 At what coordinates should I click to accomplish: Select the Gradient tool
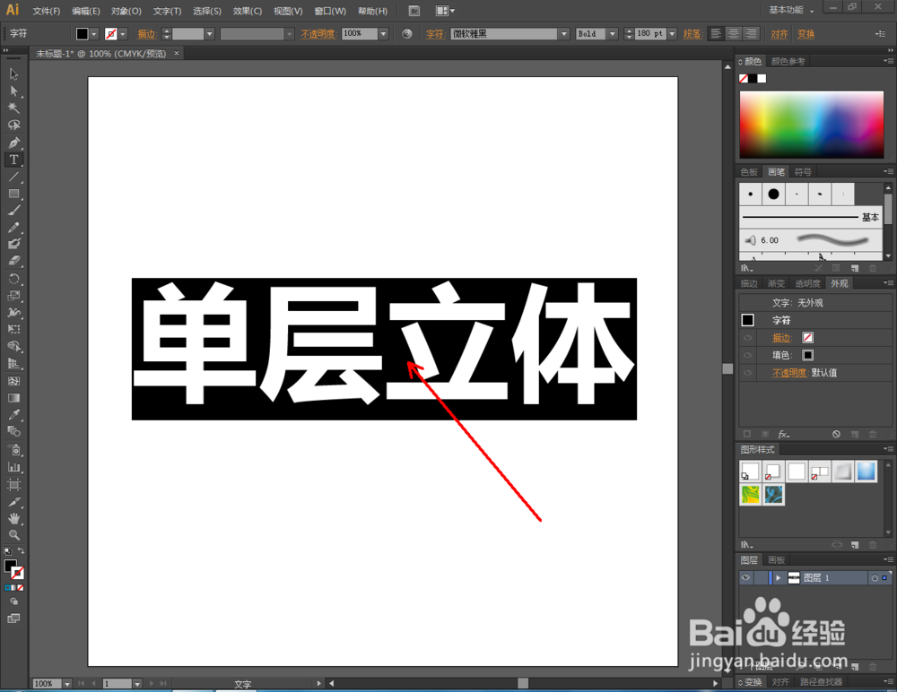click(14, 397)
